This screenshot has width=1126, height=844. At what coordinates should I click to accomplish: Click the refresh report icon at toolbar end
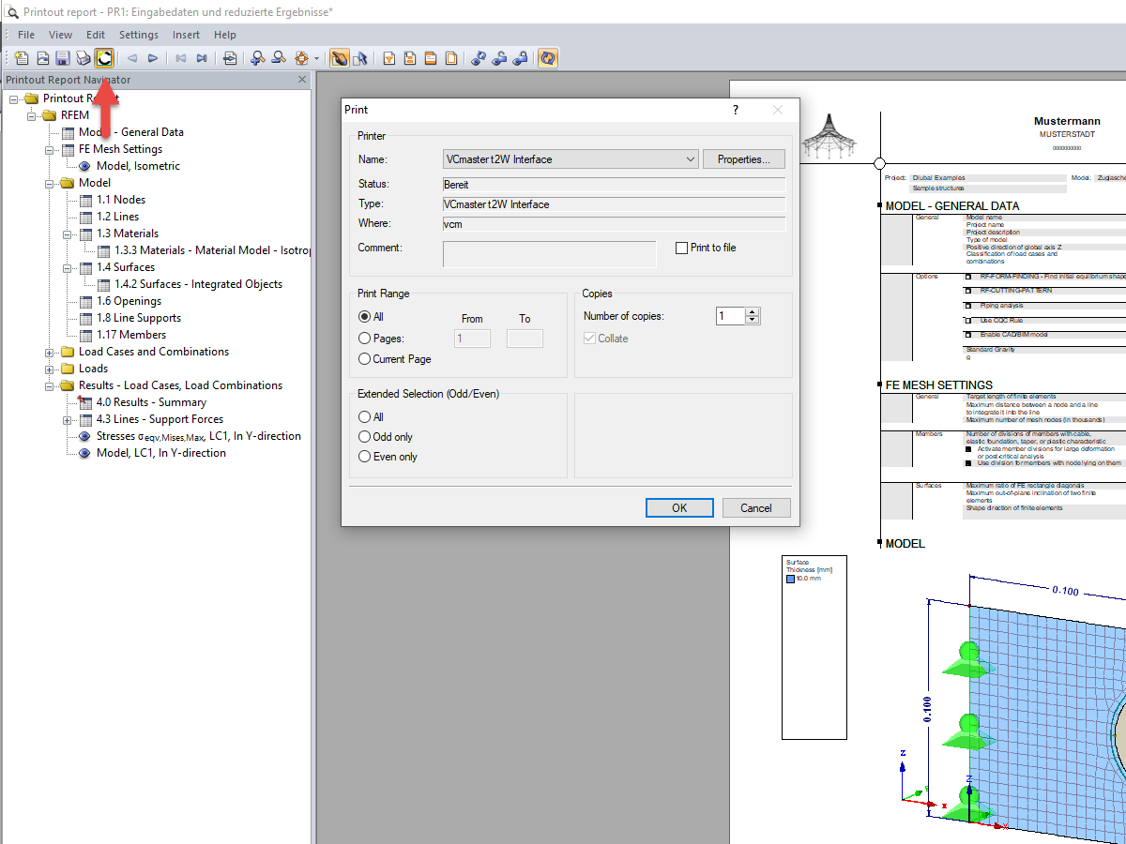tap(547, 58)
